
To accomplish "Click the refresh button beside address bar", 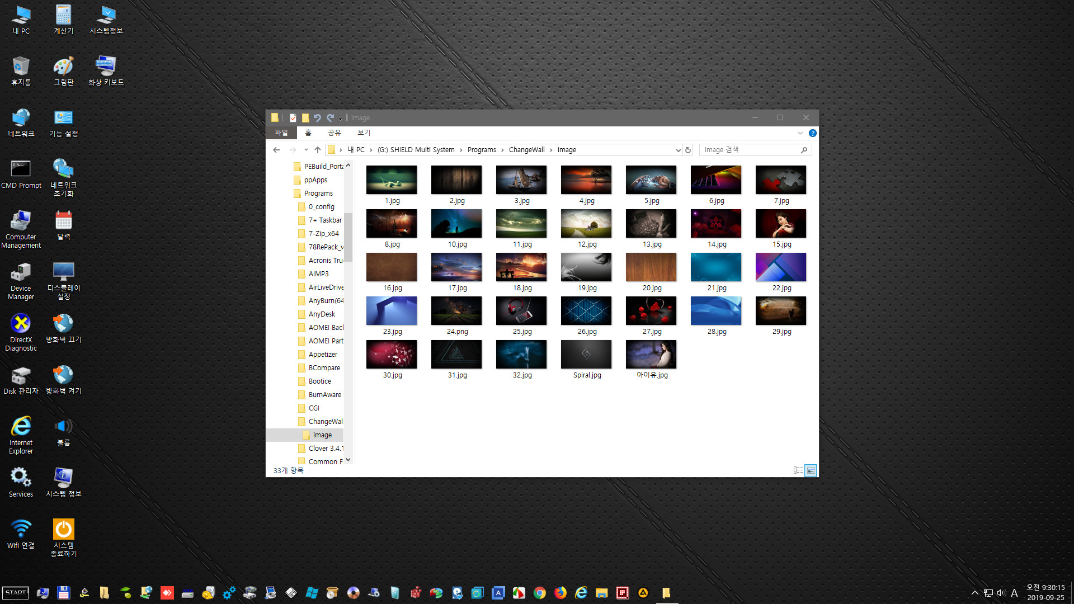I will tap(688, 150).
